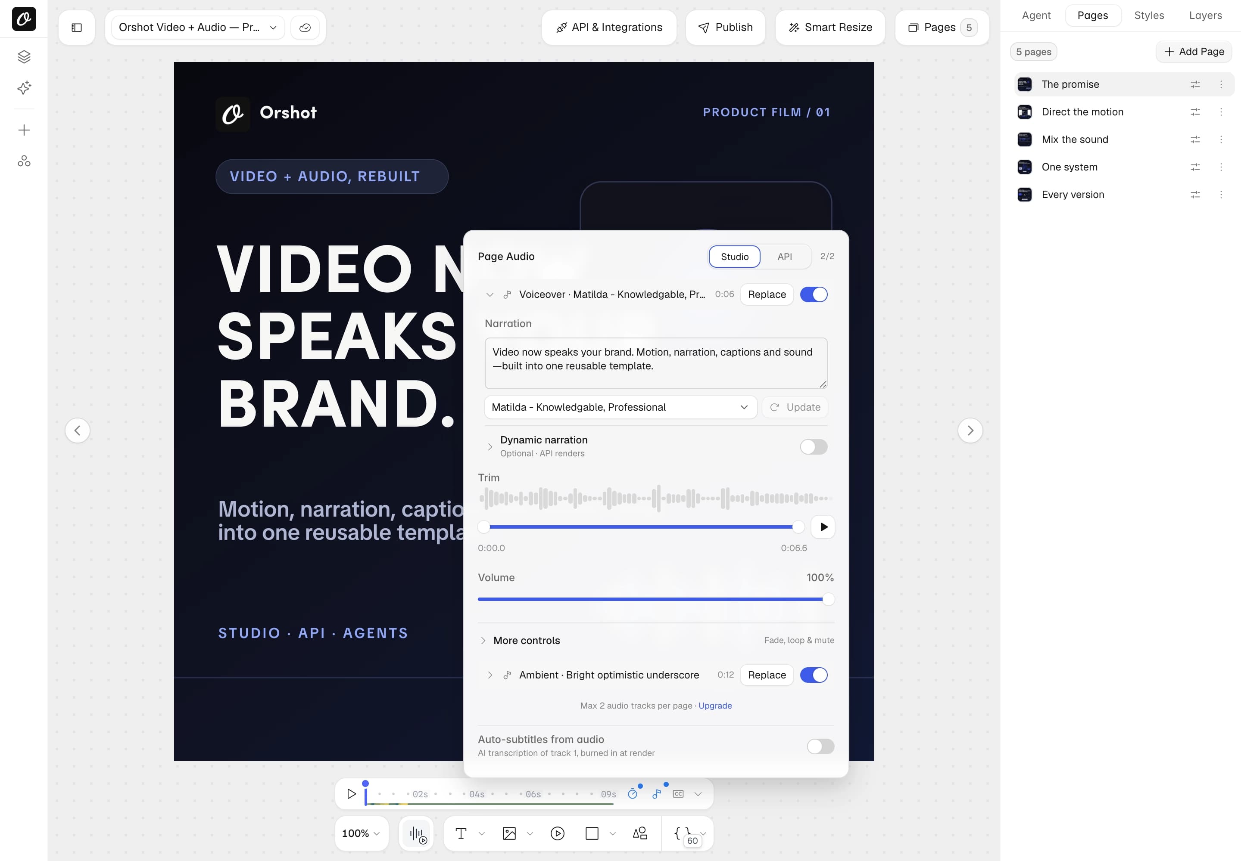Switch to the Pages tab
The image size is (1241, 861).
pos(1092,15)
